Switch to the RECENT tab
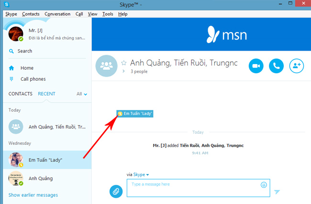 tap(46, 94)
